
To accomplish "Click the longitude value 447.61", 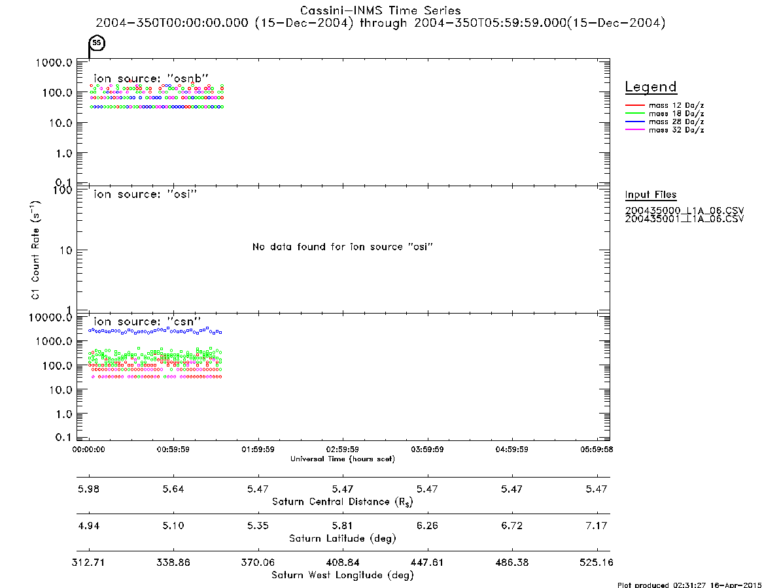I will pos(427,563).
